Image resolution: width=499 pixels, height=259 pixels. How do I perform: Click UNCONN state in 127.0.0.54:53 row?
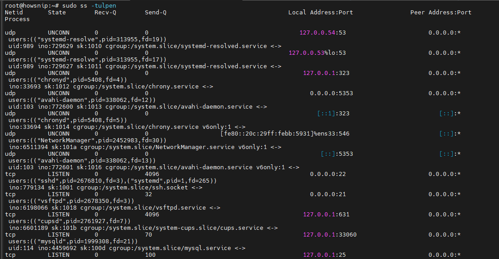coord(58,32)
